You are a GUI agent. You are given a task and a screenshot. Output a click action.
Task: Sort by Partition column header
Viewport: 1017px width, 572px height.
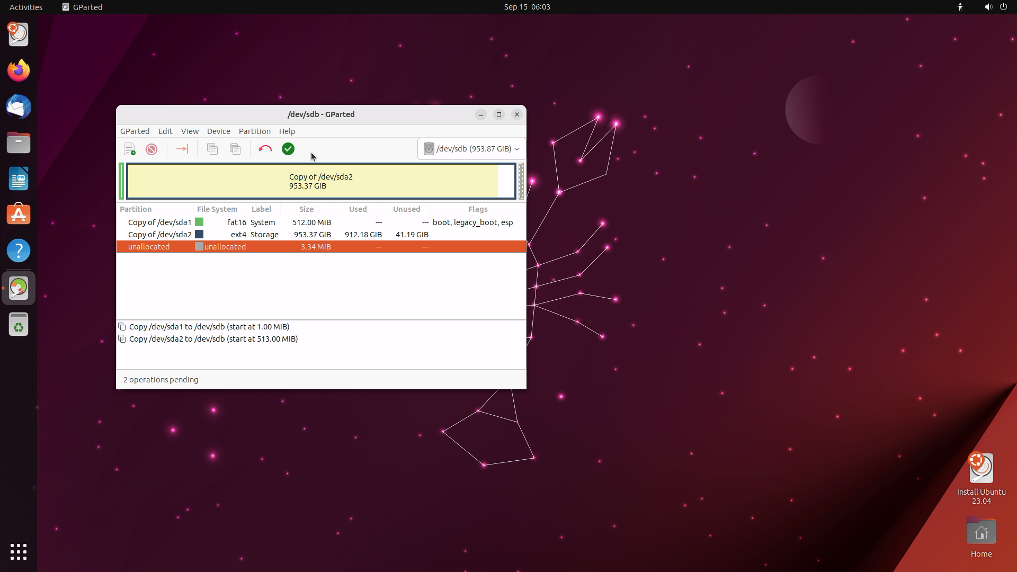[x=155, y=209]
